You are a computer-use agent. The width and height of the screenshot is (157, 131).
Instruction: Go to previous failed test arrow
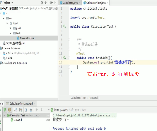pos(37,110)
